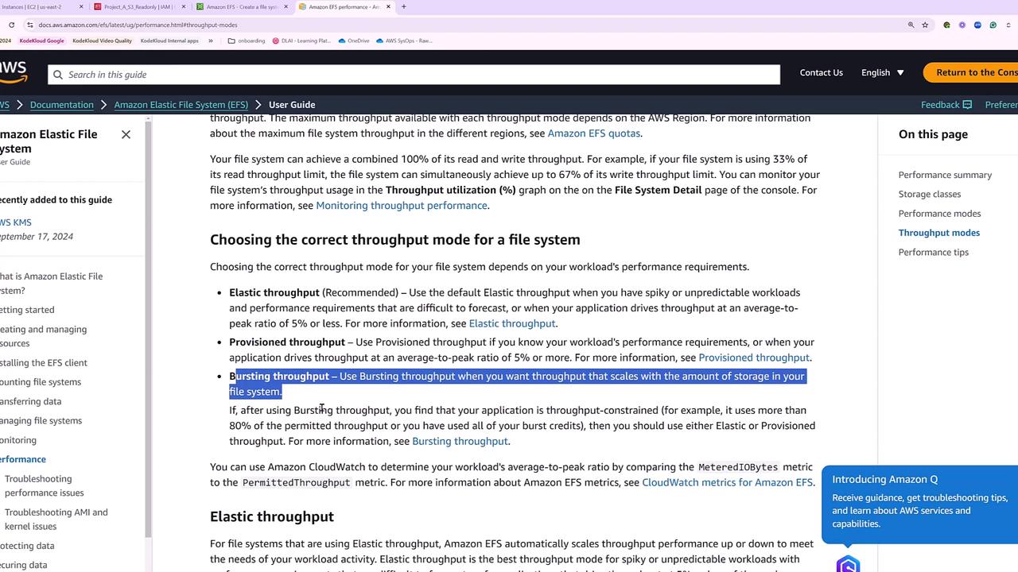Go to Documentation in the breadcrumb
Screen dimensions: 1018x572
[x=62, y=105]
